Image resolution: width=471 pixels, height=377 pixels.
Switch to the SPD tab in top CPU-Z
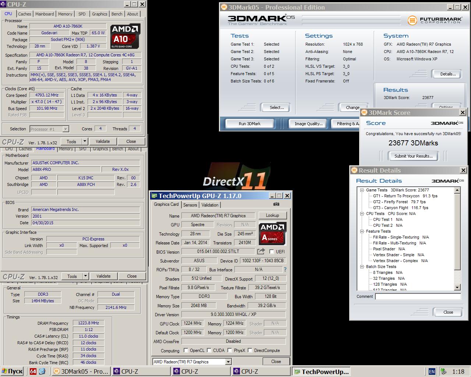(x=82, y=14)
